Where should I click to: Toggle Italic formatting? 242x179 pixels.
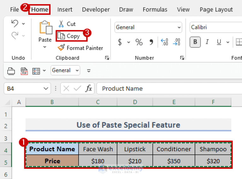pyautogui.click(x=207, y=42)
